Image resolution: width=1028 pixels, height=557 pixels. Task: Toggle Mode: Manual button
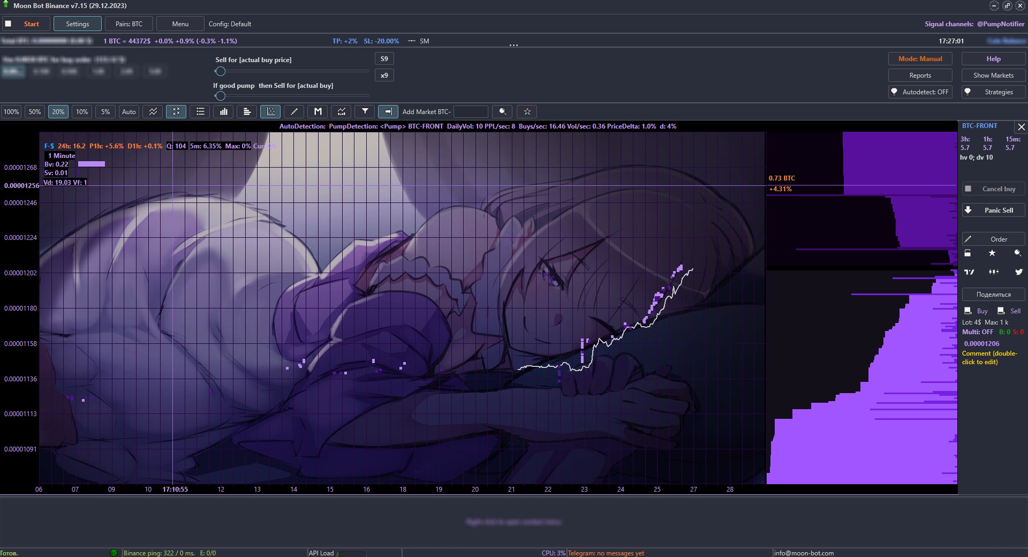(920, 59)
